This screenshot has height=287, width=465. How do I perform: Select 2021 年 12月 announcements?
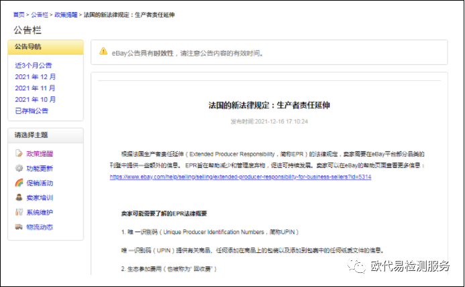(35, 77)
